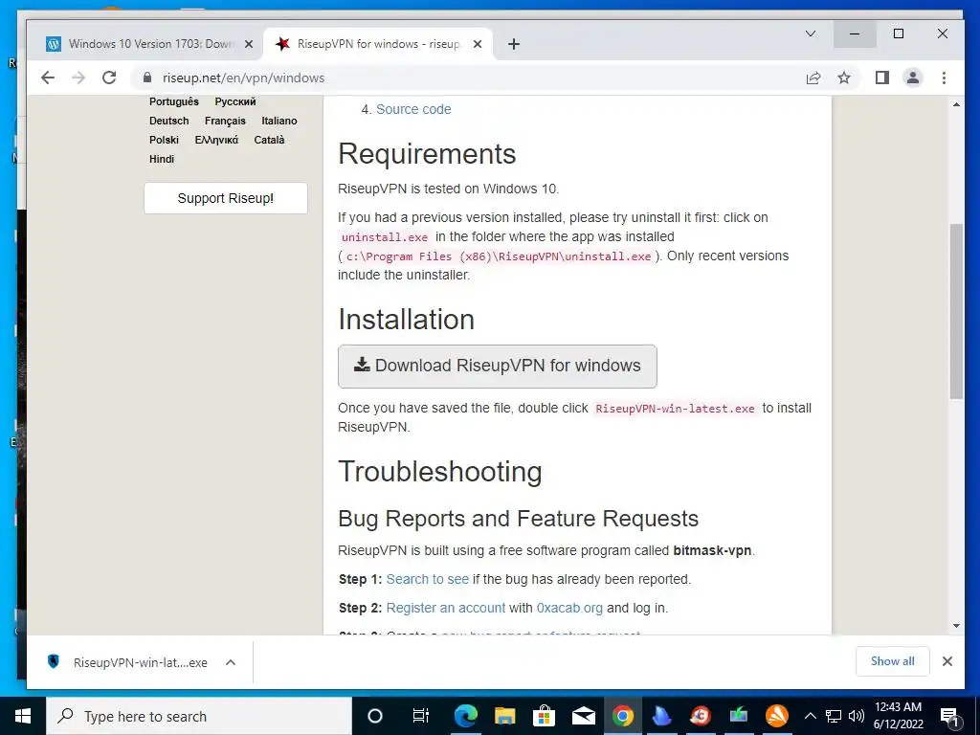Open volume control tray icon
Screen dimensions: 980x735
857,716
